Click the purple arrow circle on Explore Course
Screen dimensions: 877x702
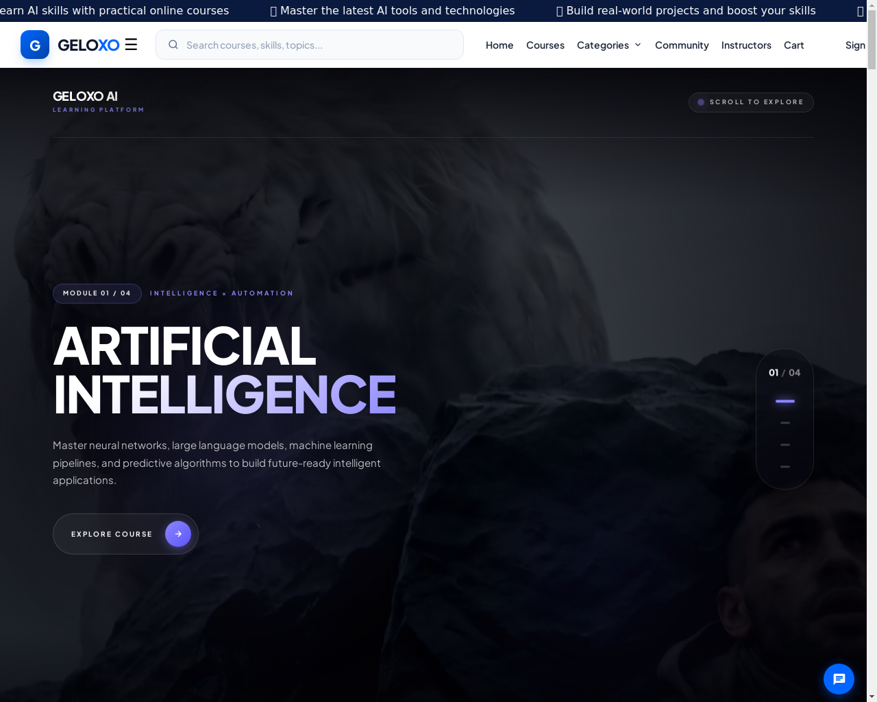[x=178, y=534]
